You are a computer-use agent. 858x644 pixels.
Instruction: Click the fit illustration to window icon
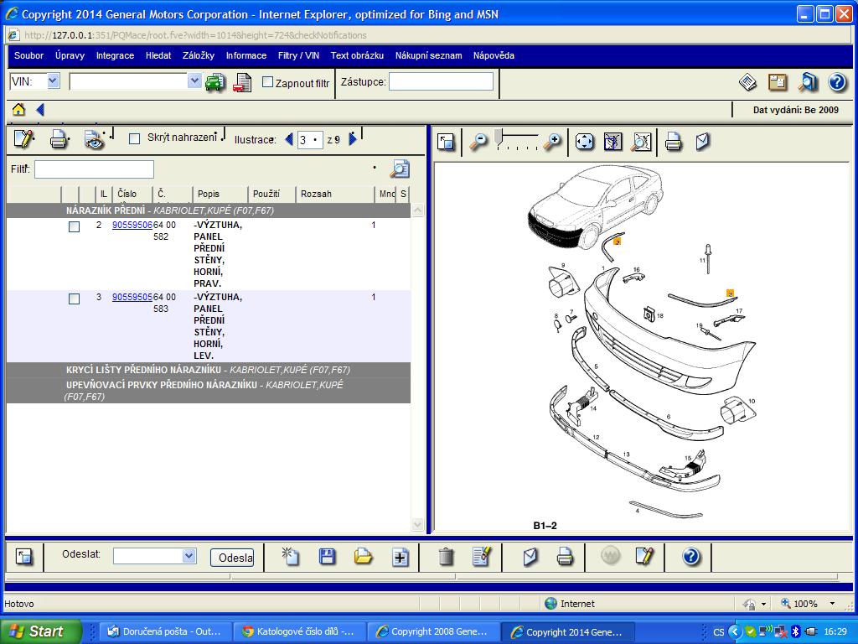pyautogui.click(x=584, y=142)
